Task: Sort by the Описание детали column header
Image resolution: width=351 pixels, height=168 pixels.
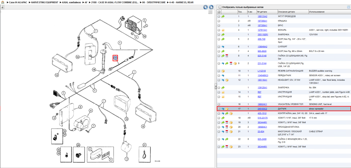Action: (293, 12)
